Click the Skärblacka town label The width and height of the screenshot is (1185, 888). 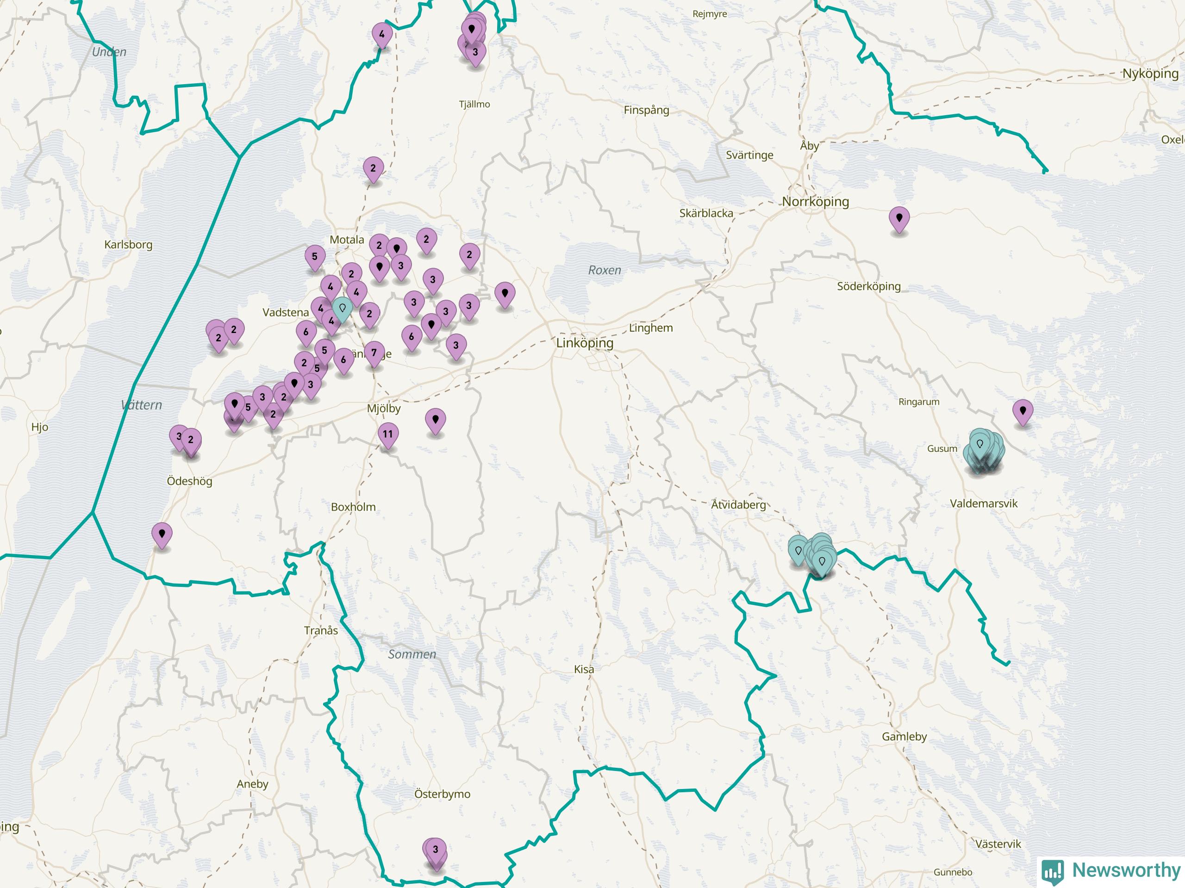[x=706, y=213]
